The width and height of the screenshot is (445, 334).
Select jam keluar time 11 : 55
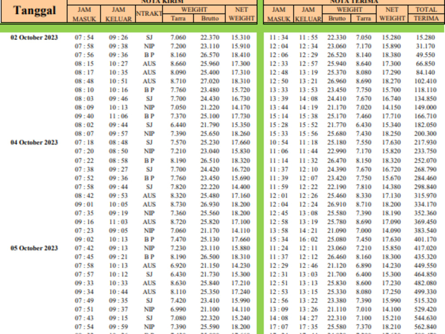(308, 37)
